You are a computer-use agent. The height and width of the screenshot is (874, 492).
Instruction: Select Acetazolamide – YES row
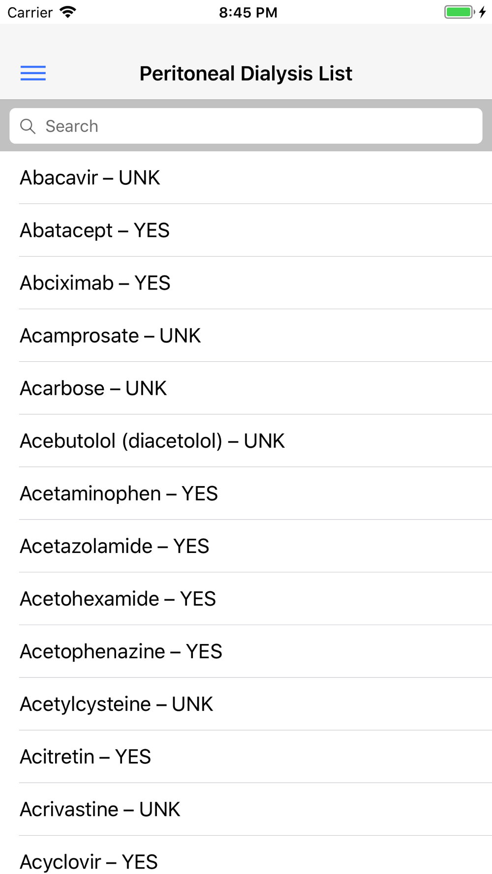pyautogui.click(x=246, y=546)
